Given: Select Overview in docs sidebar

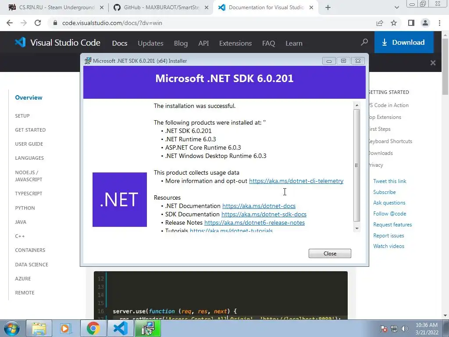Looking at the screenshot, I should [x=29, y=97].
